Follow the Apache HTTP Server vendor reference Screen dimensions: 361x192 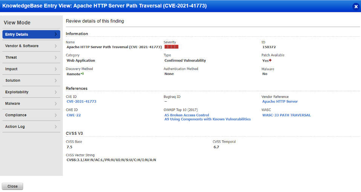(280, 101)
